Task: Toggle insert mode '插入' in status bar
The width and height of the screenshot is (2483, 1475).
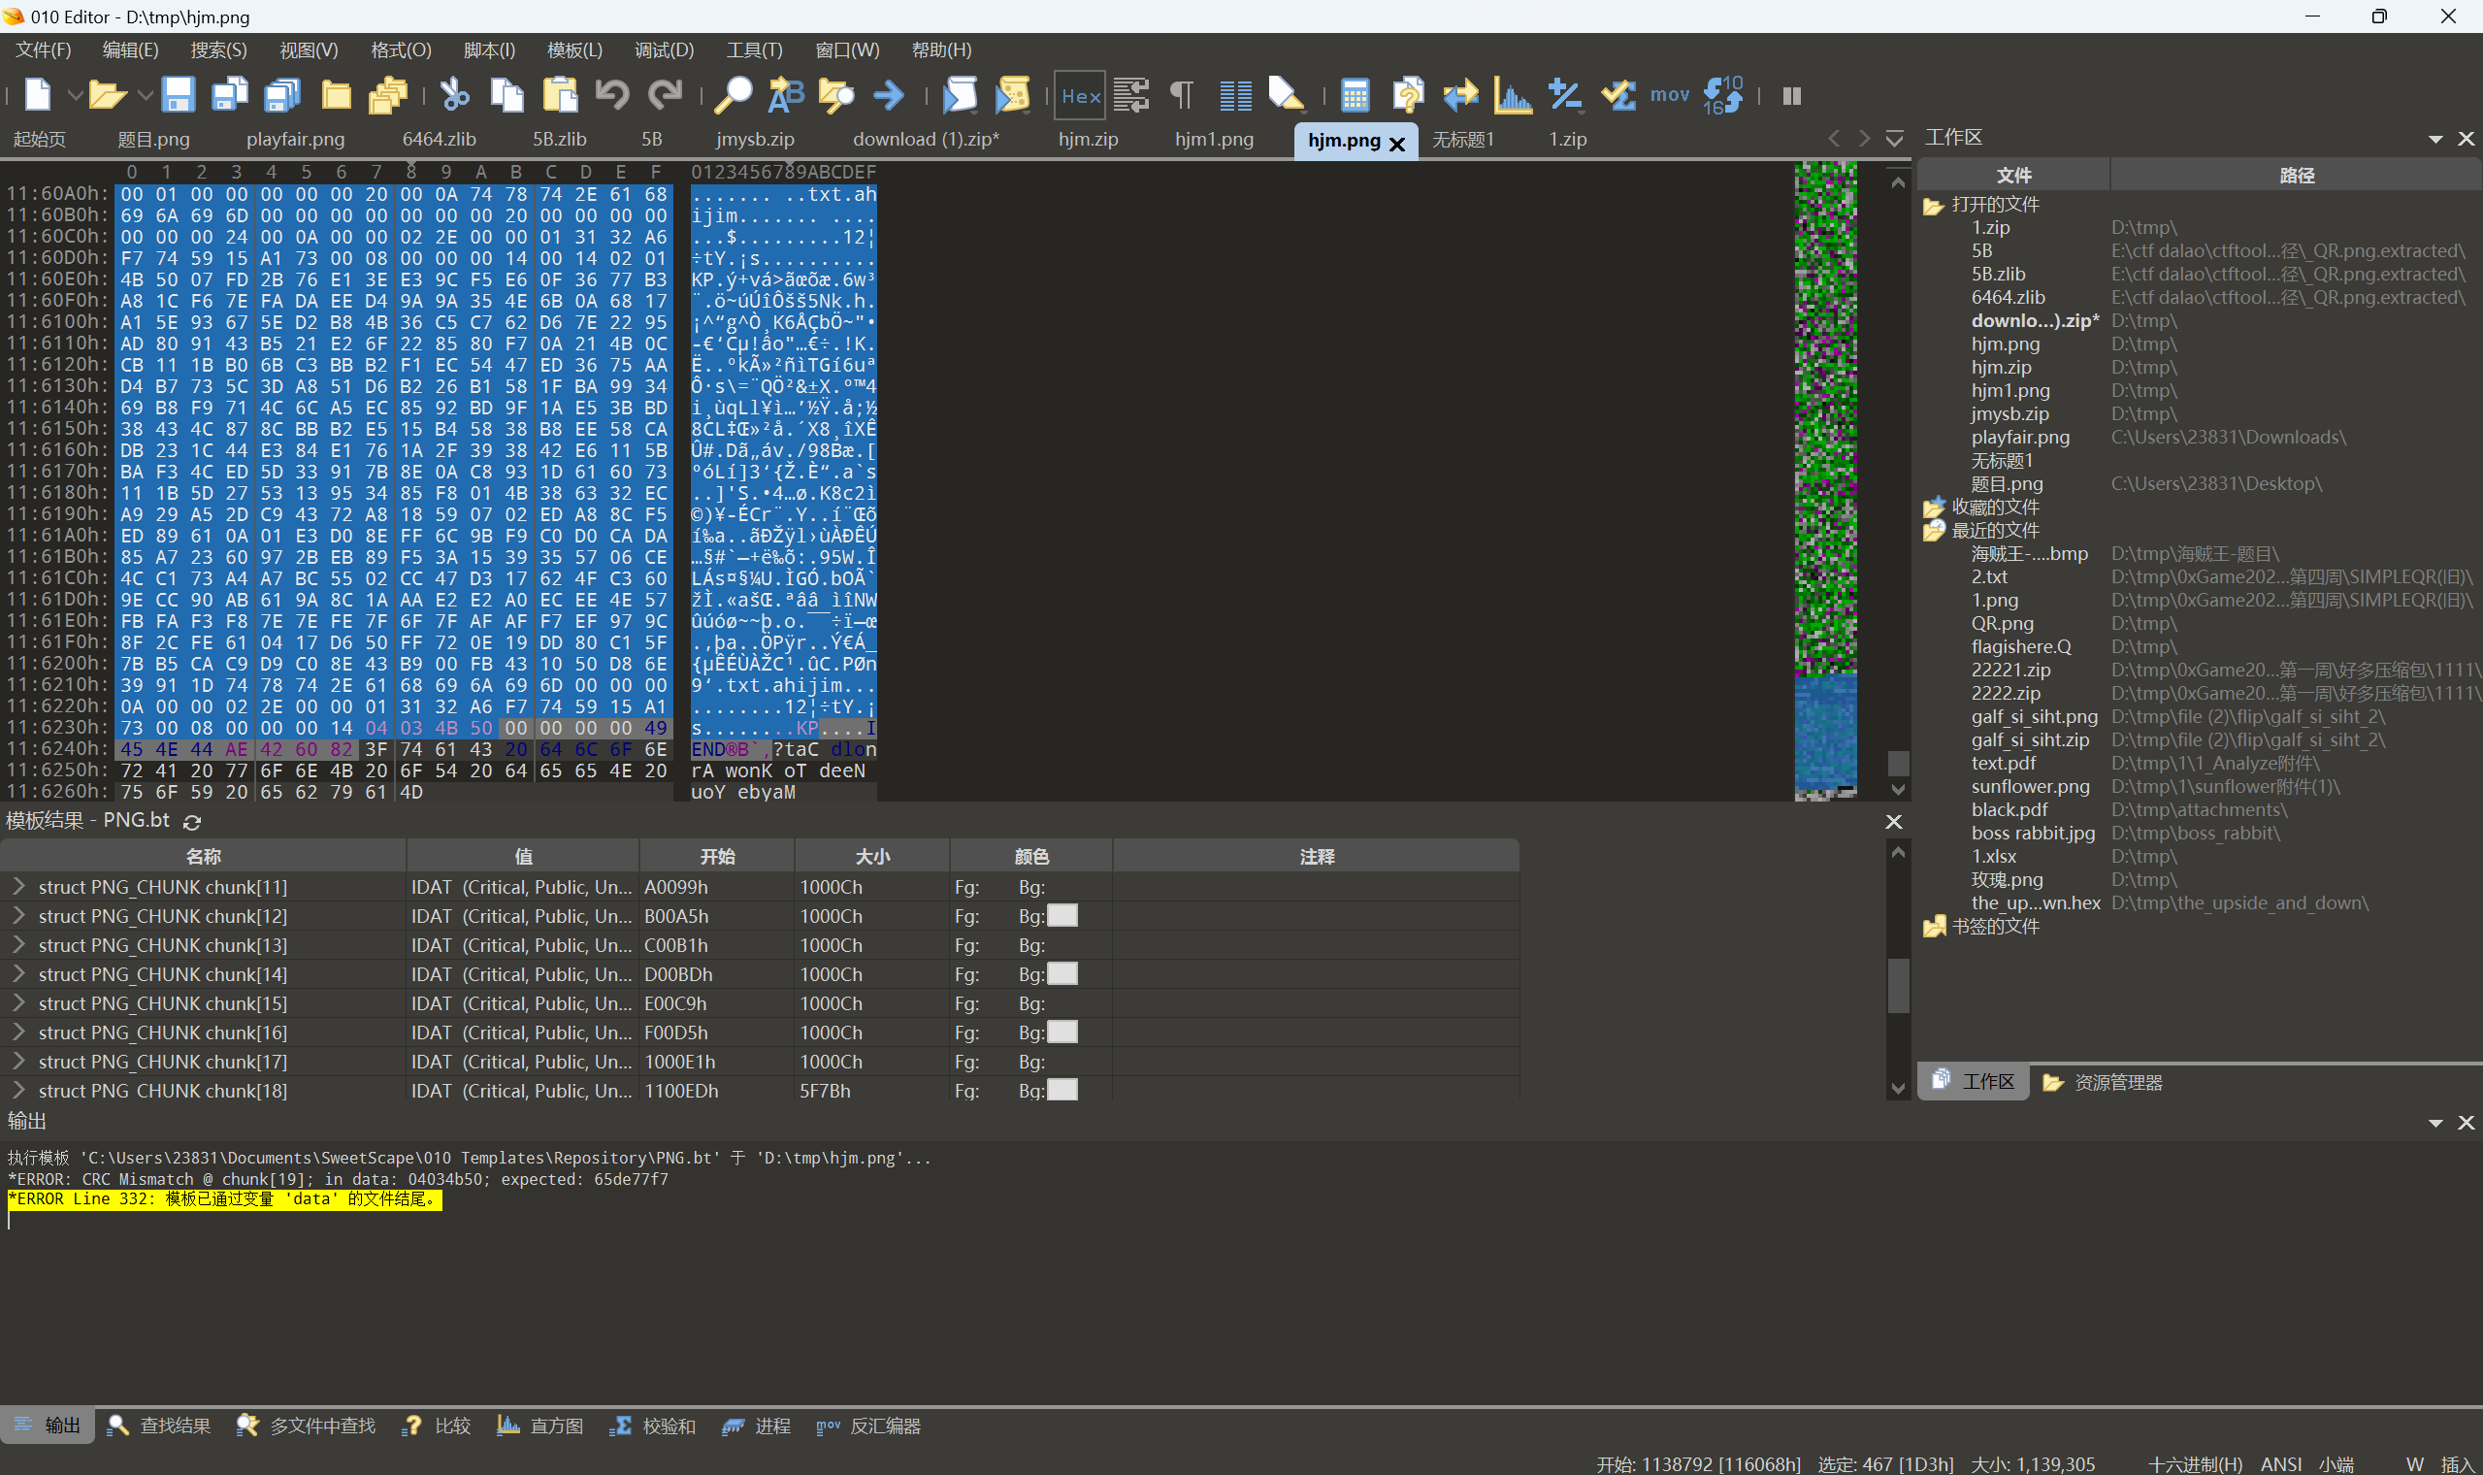Action: pyautogui.click(x=2458, y=1463)
